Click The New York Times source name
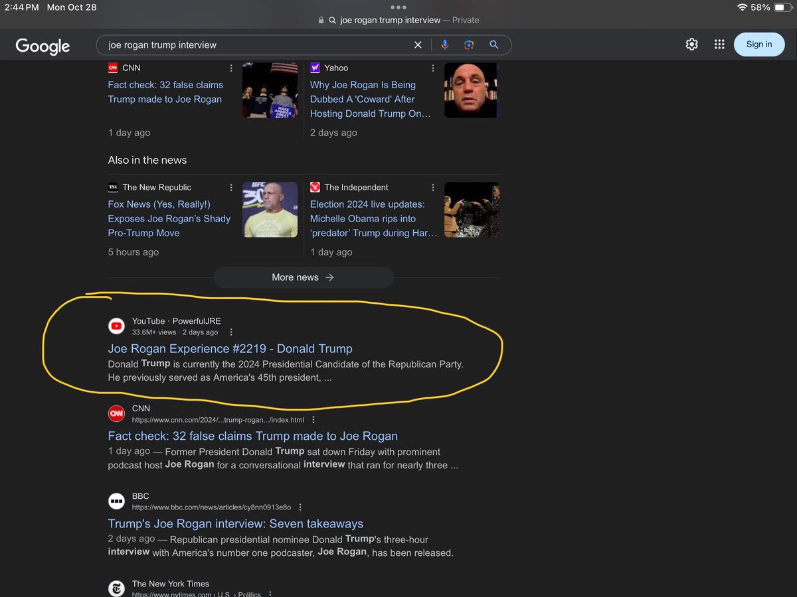Screen dimensions: 797x597 (171, 584)
